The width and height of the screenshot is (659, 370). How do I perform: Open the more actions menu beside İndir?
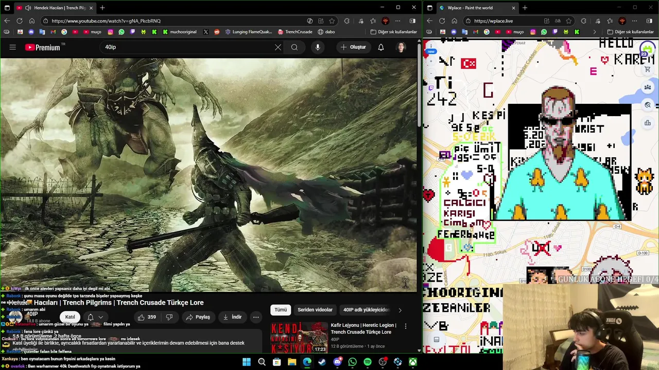click(x=256, y=317)
